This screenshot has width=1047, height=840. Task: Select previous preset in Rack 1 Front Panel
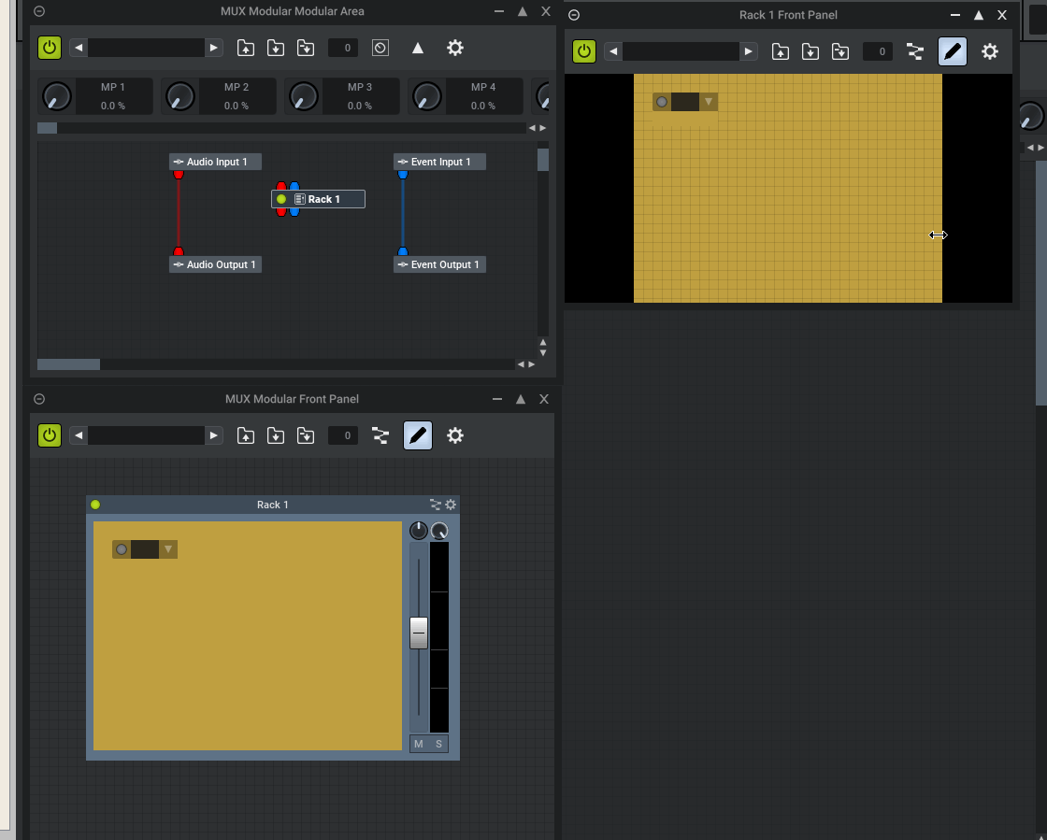(613, 51)
